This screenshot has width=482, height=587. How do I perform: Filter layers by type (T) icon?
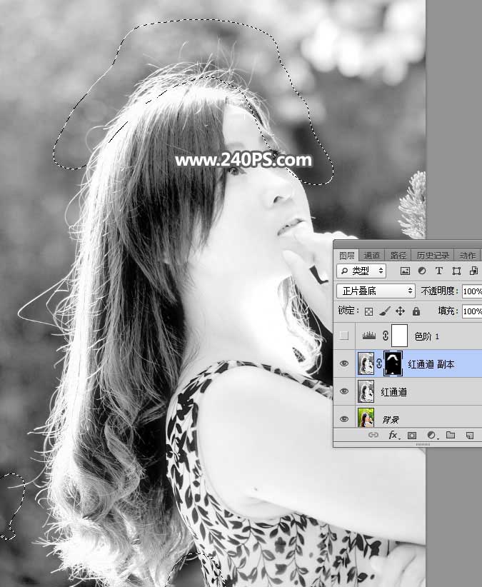click(439, 271)
